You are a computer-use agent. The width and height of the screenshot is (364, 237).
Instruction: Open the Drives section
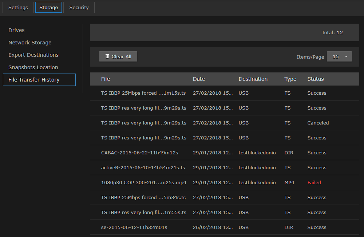(x=16, y=30)
